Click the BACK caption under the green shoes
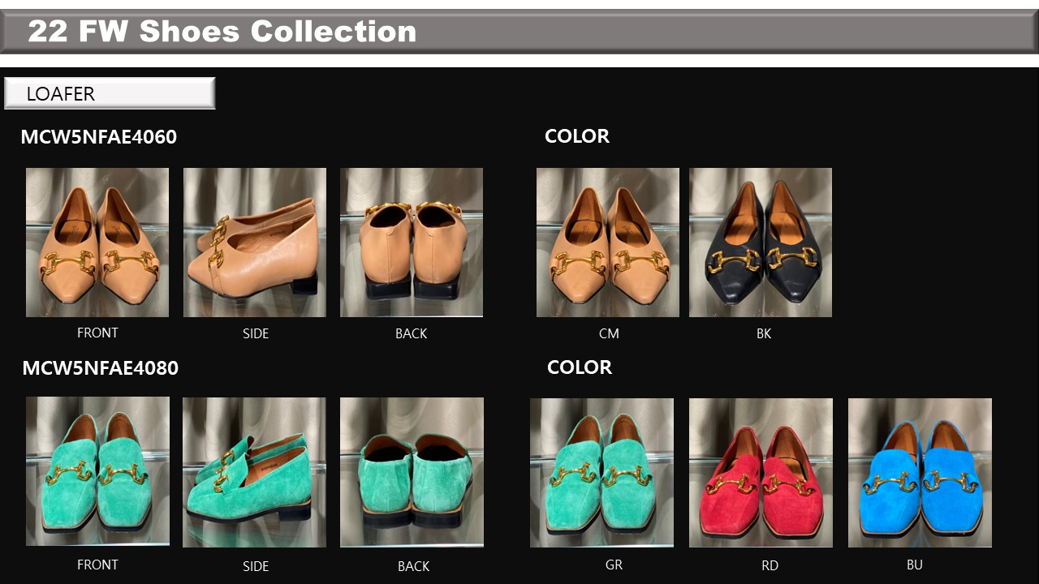This screenshot has height=584, width=1039. pyautogui.click(x=413, y=566)
